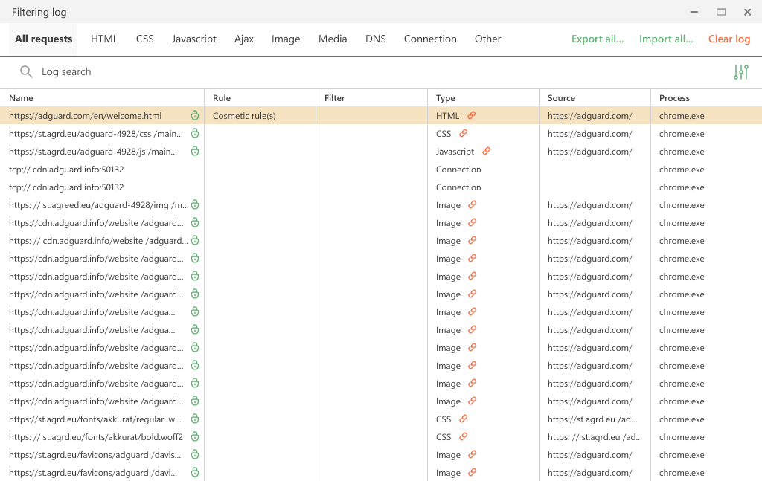Click the link icon on the last Image row
762x481 pixels.
(471, 472)
